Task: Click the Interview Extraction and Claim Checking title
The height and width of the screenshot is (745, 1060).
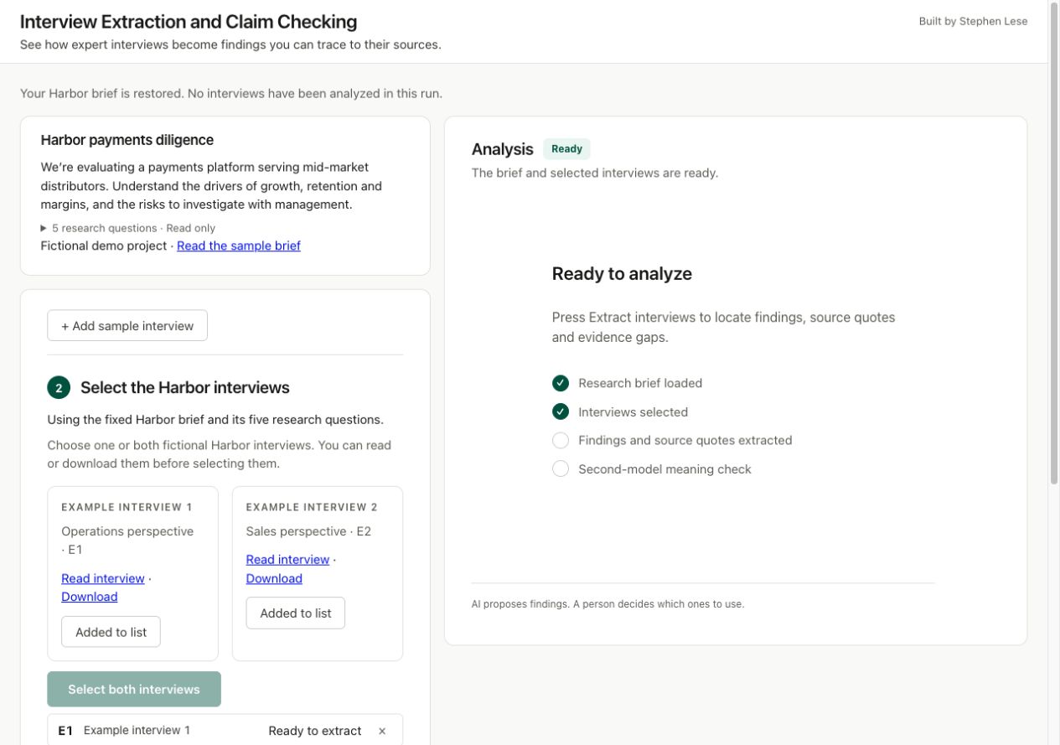Action: 189,22
